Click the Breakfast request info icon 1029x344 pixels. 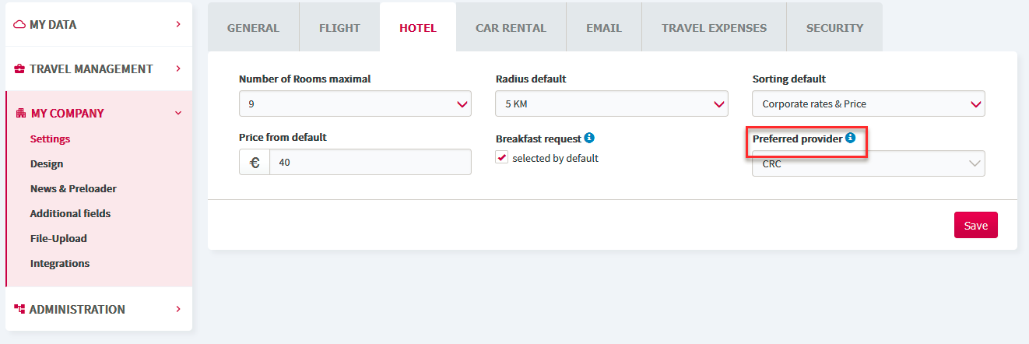point(589,138)
